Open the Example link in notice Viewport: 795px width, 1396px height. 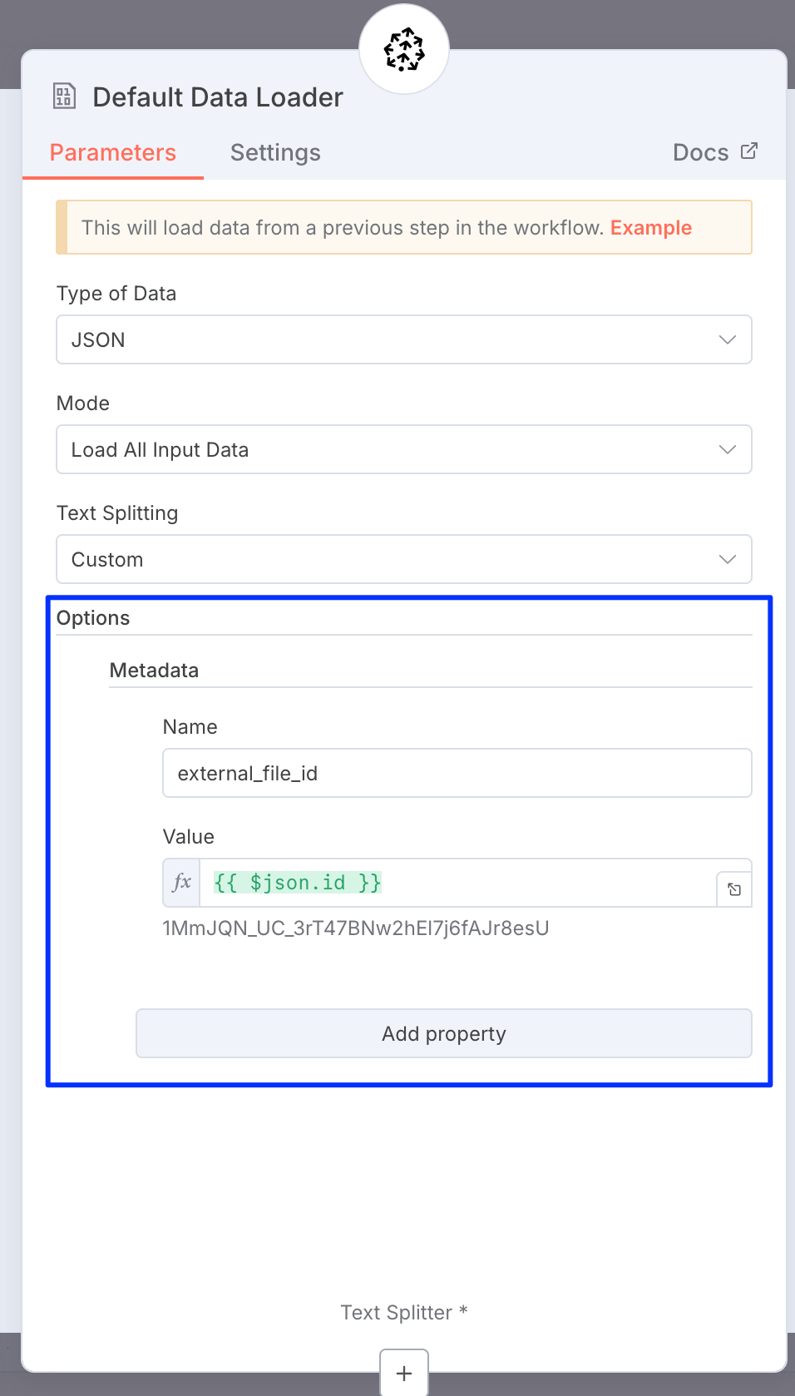[x=651, y=228]
